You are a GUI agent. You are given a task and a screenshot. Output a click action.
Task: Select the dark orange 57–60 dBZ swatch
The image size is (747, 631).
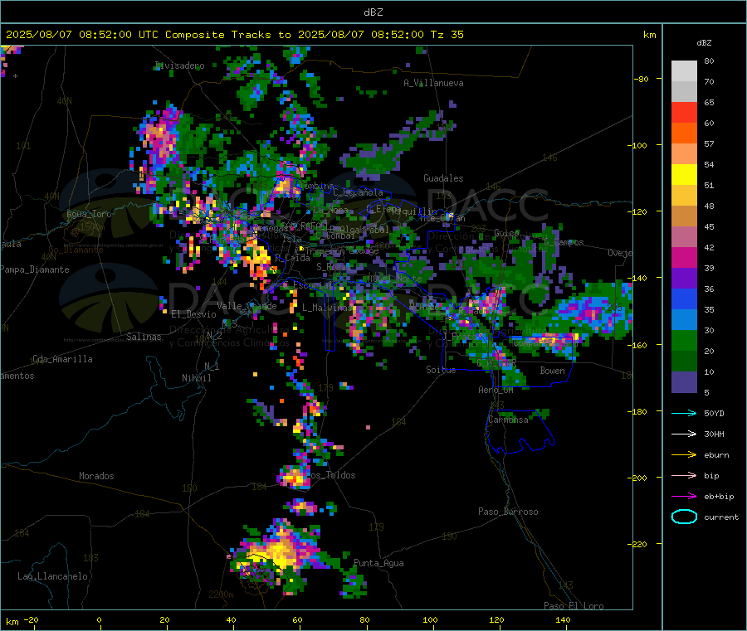pos(684,133)
